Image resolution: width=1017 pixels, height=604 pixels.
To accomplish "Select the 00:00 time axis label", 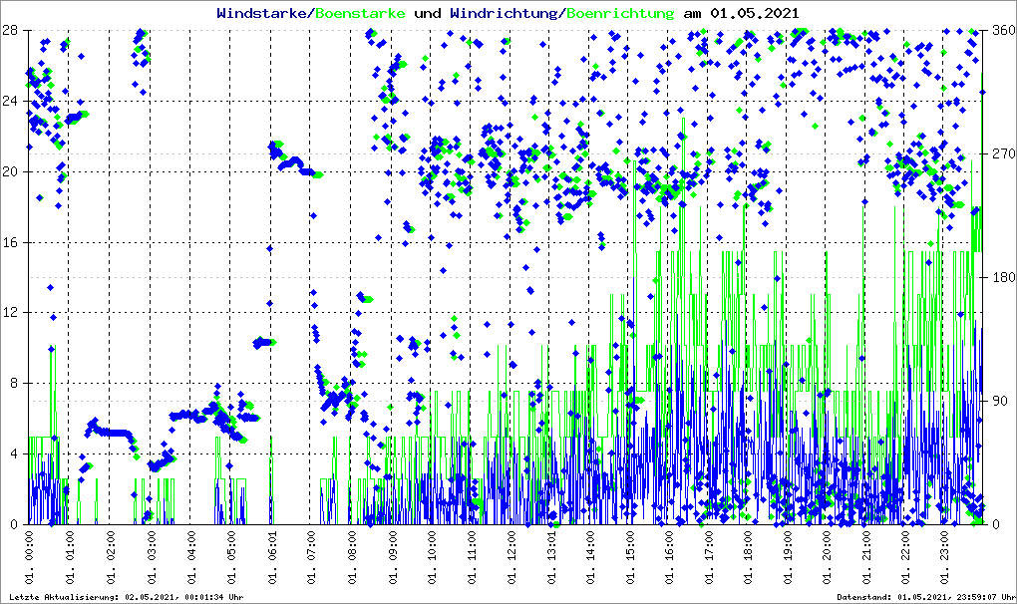I will pyautogui.click(x=31, y=552).
